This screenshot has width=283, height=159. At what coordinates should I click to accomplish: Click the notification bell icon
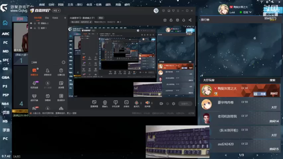(184, 20)
